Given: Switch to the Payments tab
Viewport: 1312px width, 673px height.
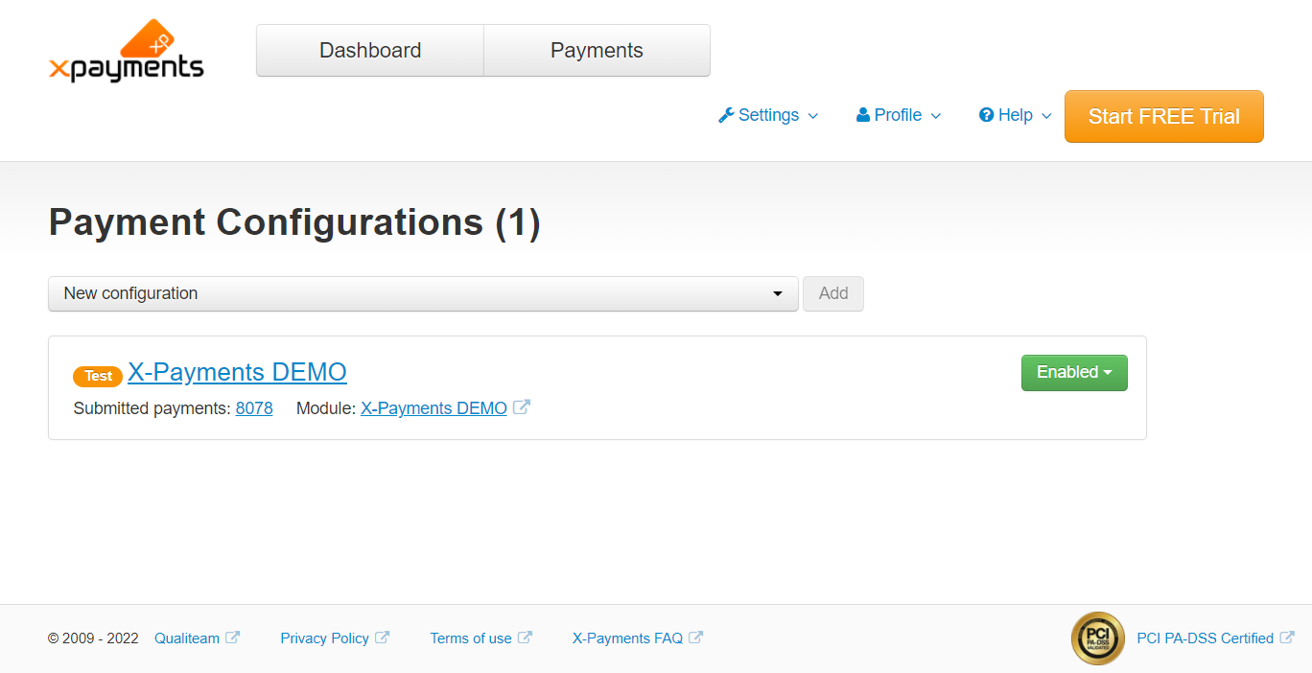Looking at the screenshot, I should 597,51.
